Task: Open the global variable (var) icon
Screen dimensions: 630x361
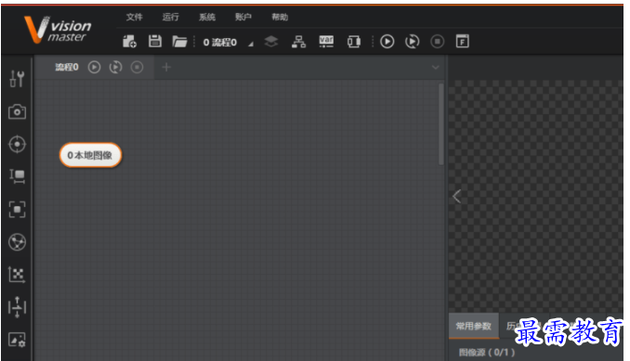Action: click(326, 41)
